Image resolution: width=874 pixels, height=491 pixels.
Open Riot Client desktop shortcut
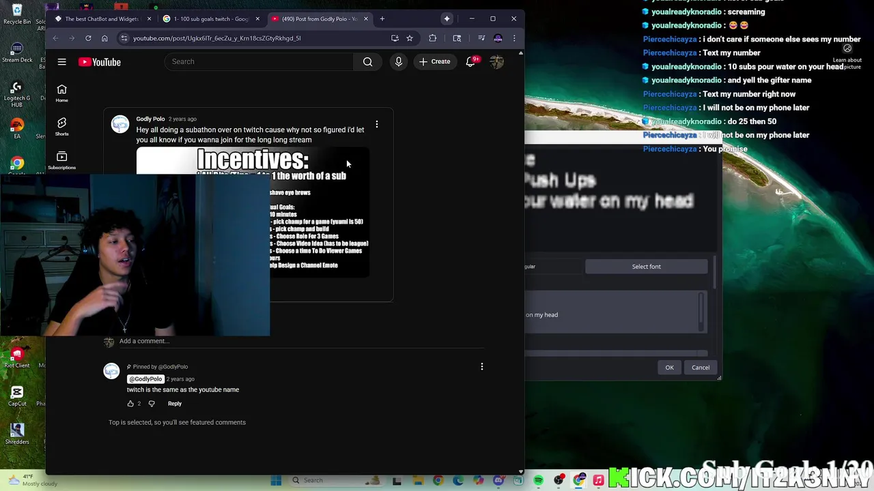17,357
